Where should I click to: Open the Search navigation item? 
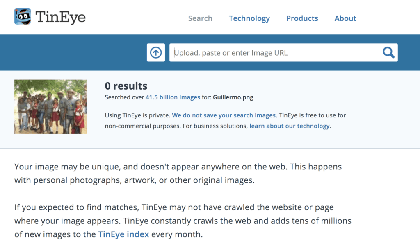(200, 18)
